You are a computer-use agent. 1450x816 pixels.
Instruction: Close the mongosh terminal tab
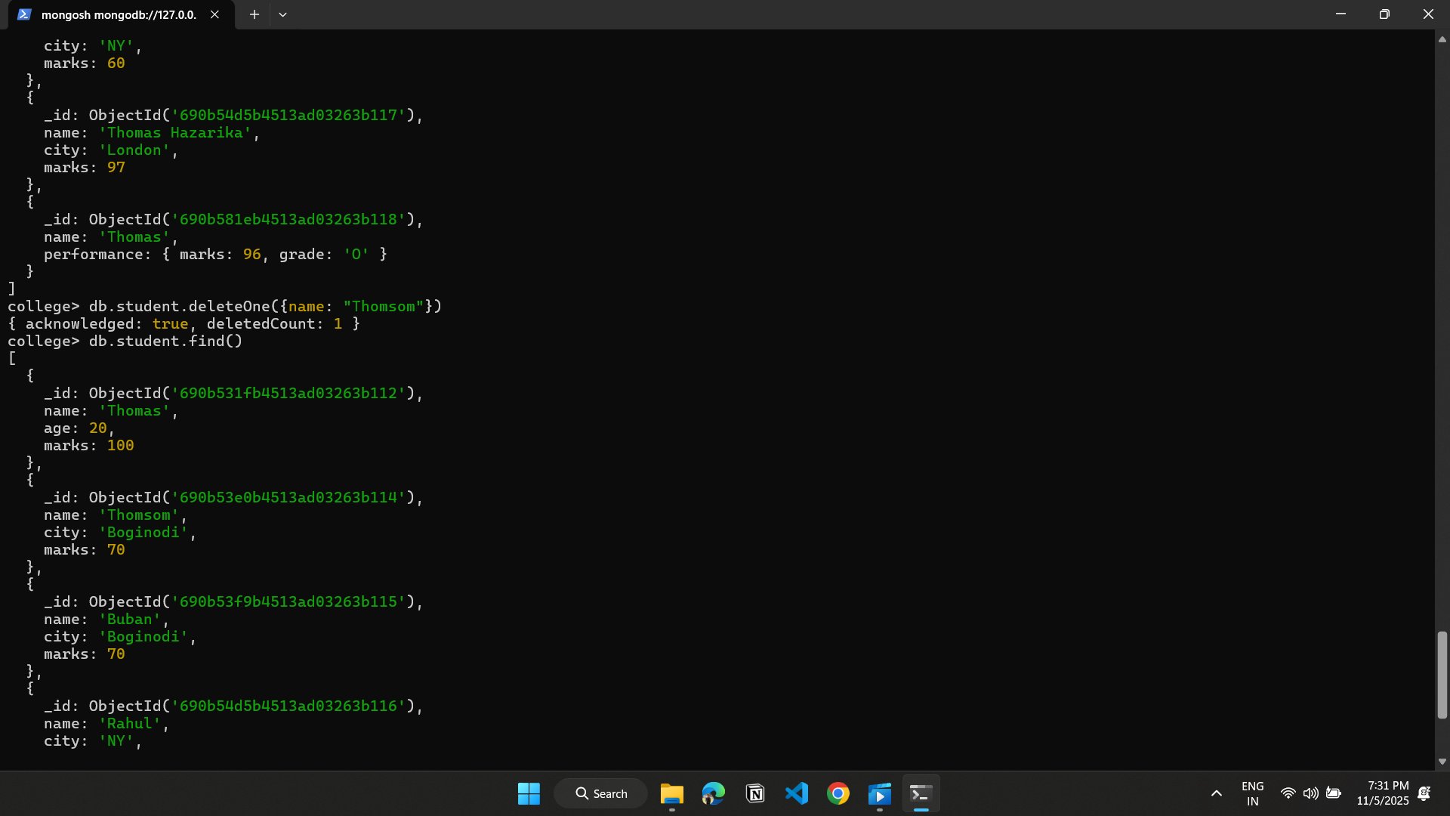click(x=214, y=14)
